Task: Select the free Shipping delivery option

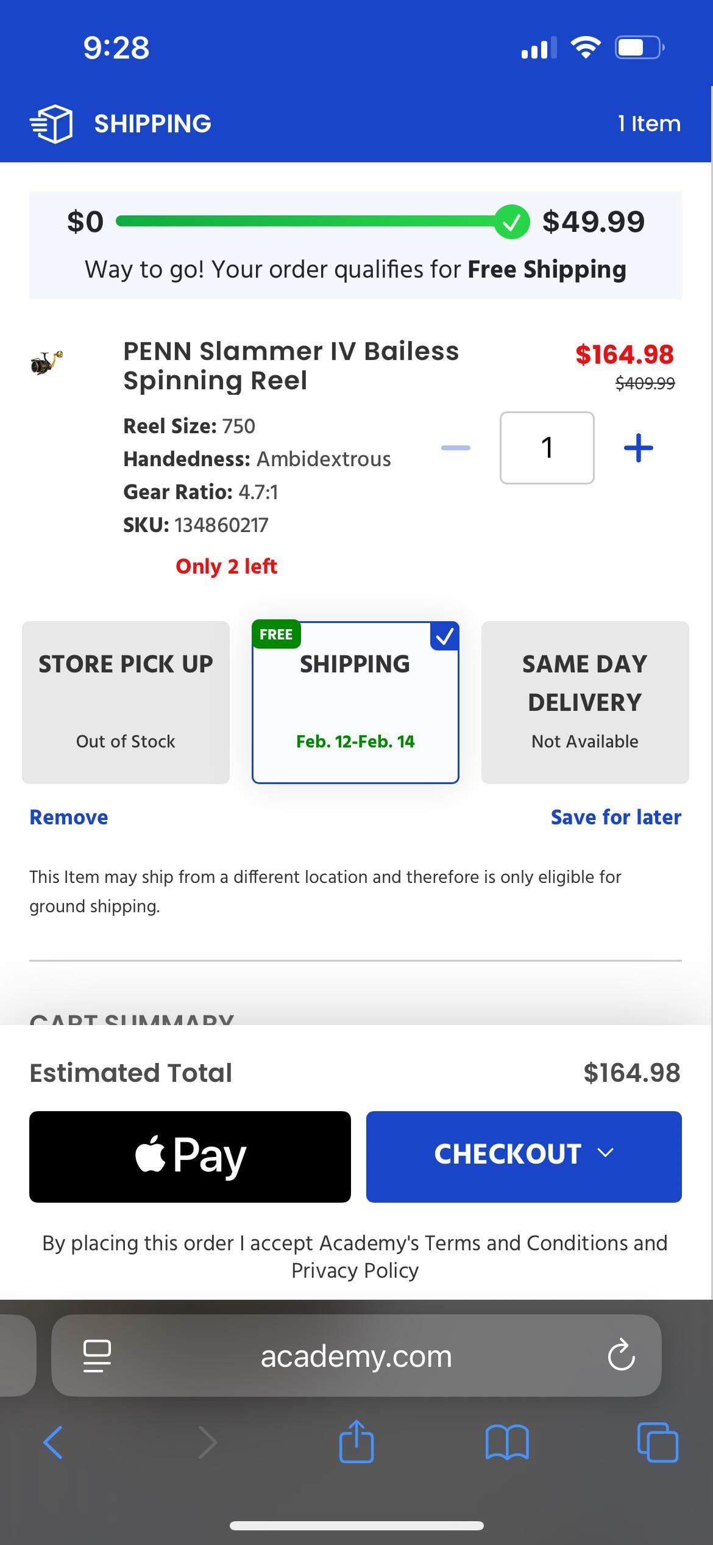Action: click(355, 702)
